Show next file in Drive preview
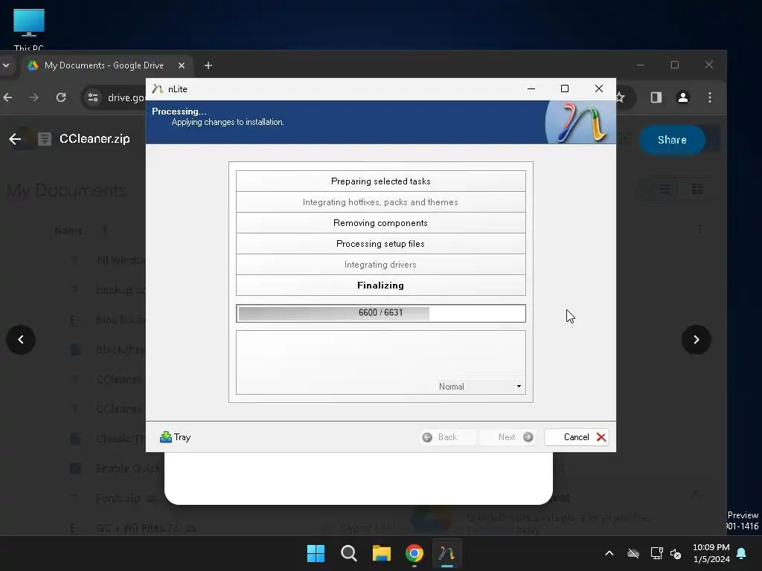762x571 pixels. point(696,339)
